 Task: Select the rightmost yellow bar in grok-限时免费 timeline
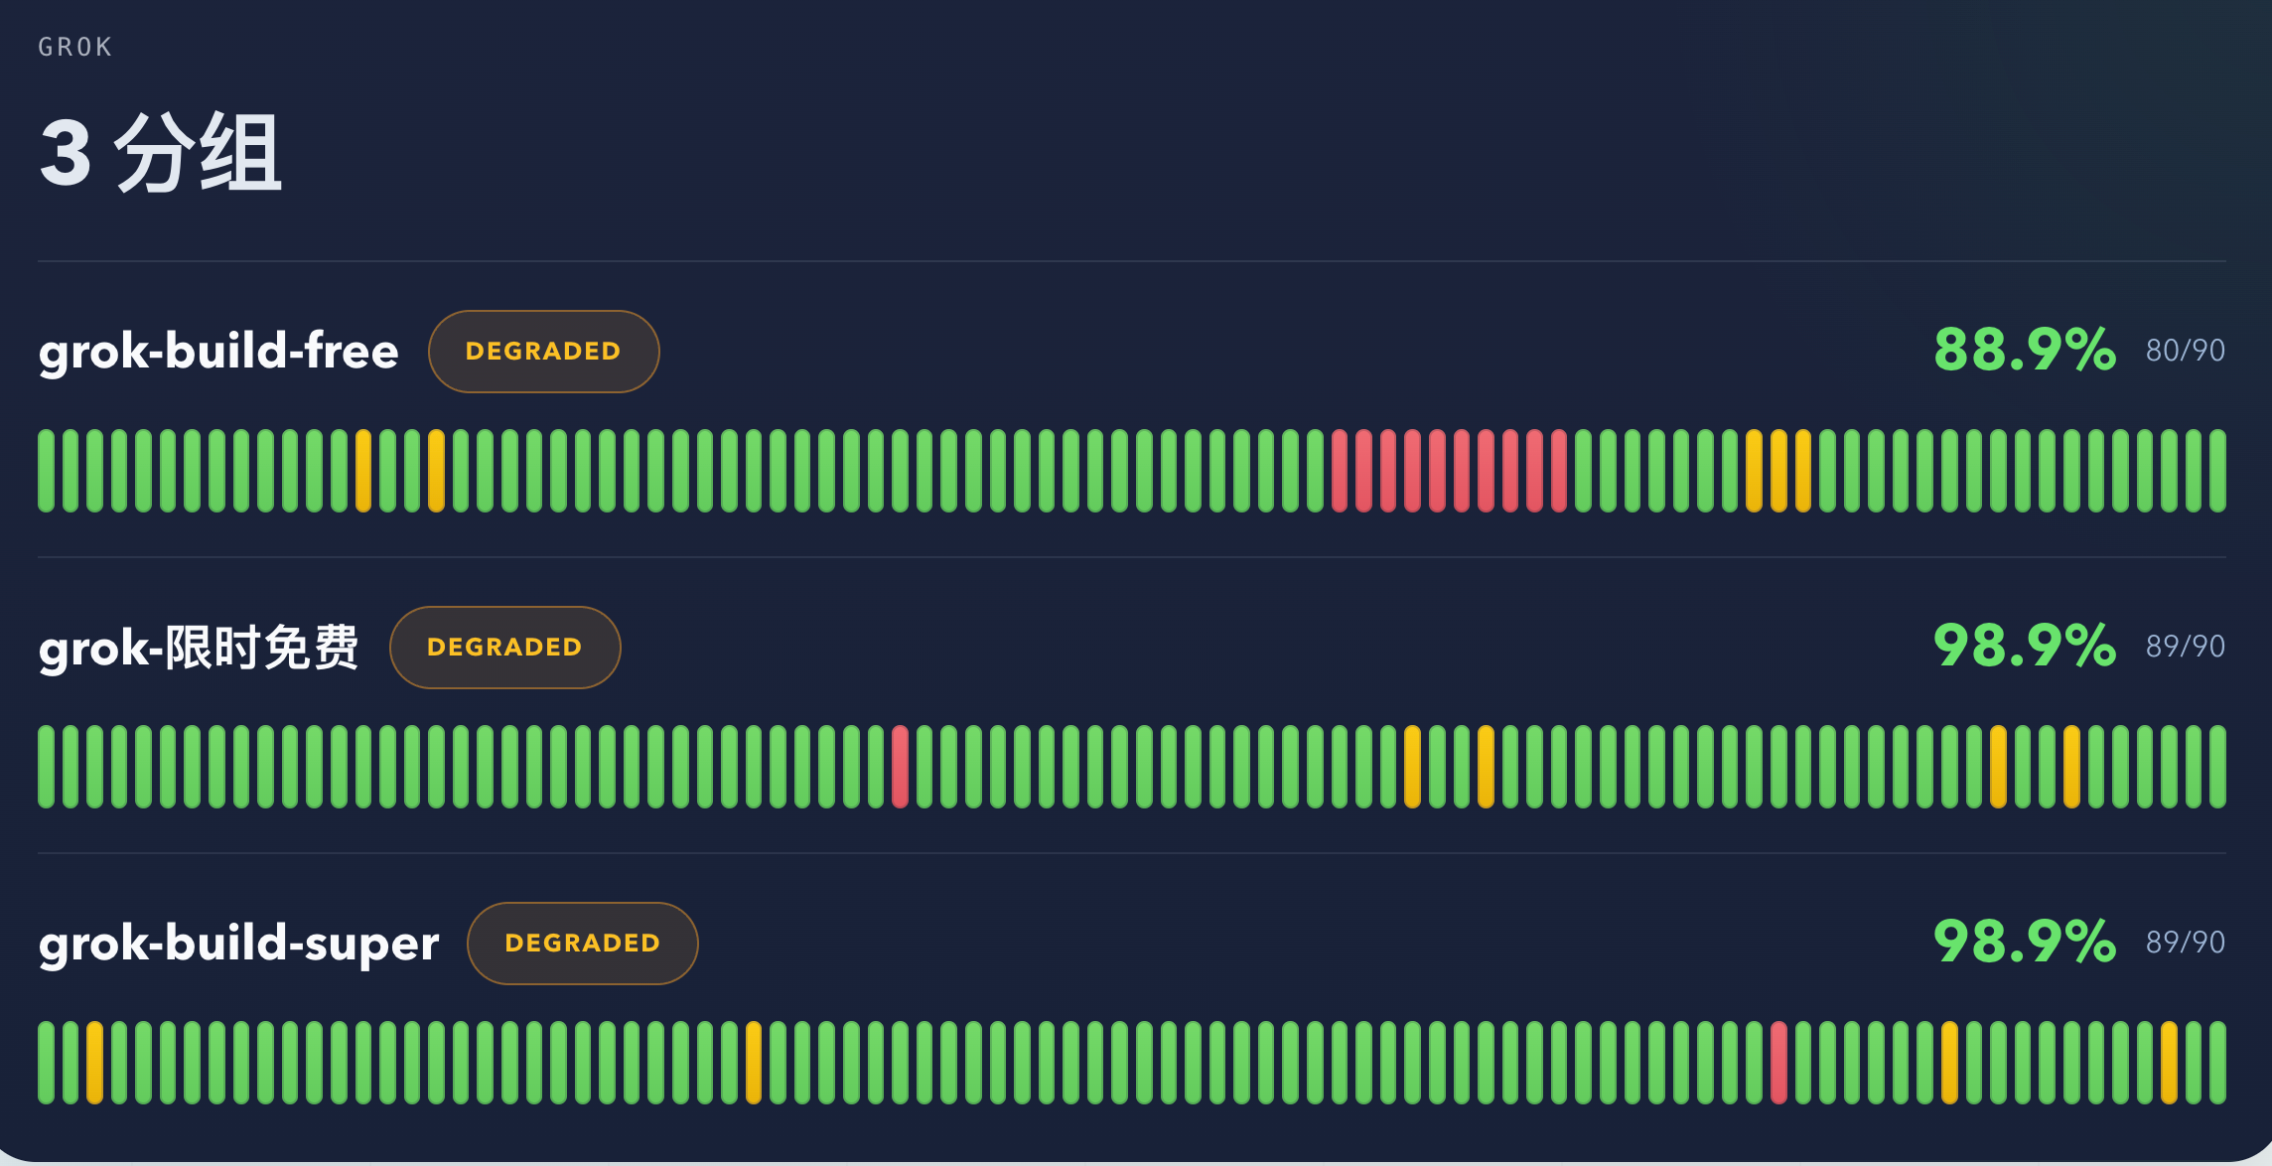click(x=2071, y=767)
